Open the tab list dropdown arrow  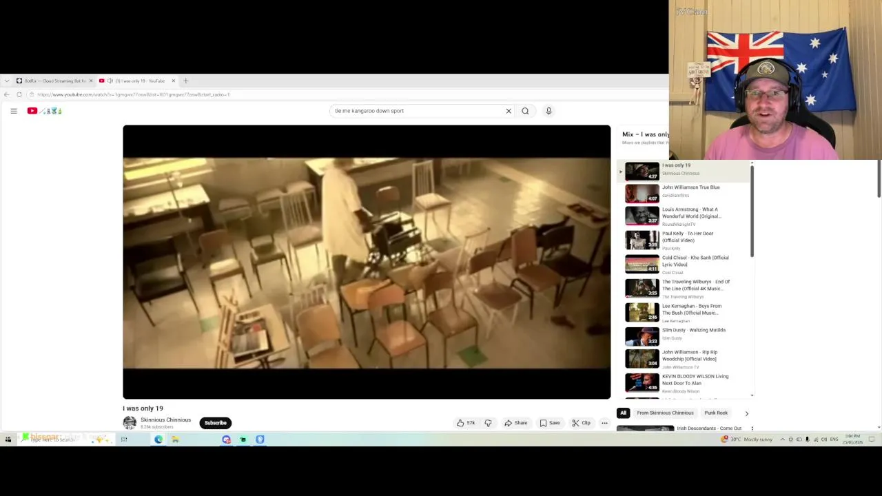(x=6, y=81)
